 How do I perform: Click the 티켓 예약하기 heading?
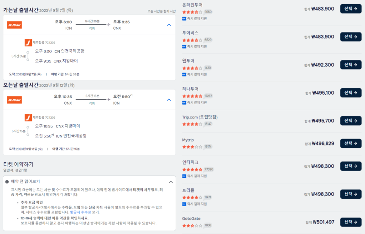point(18,164)
